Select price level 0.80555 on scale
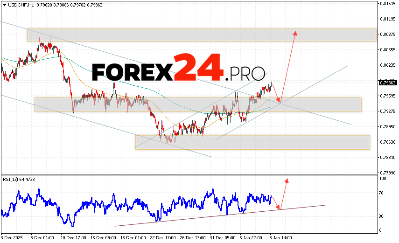 point(388,49)
